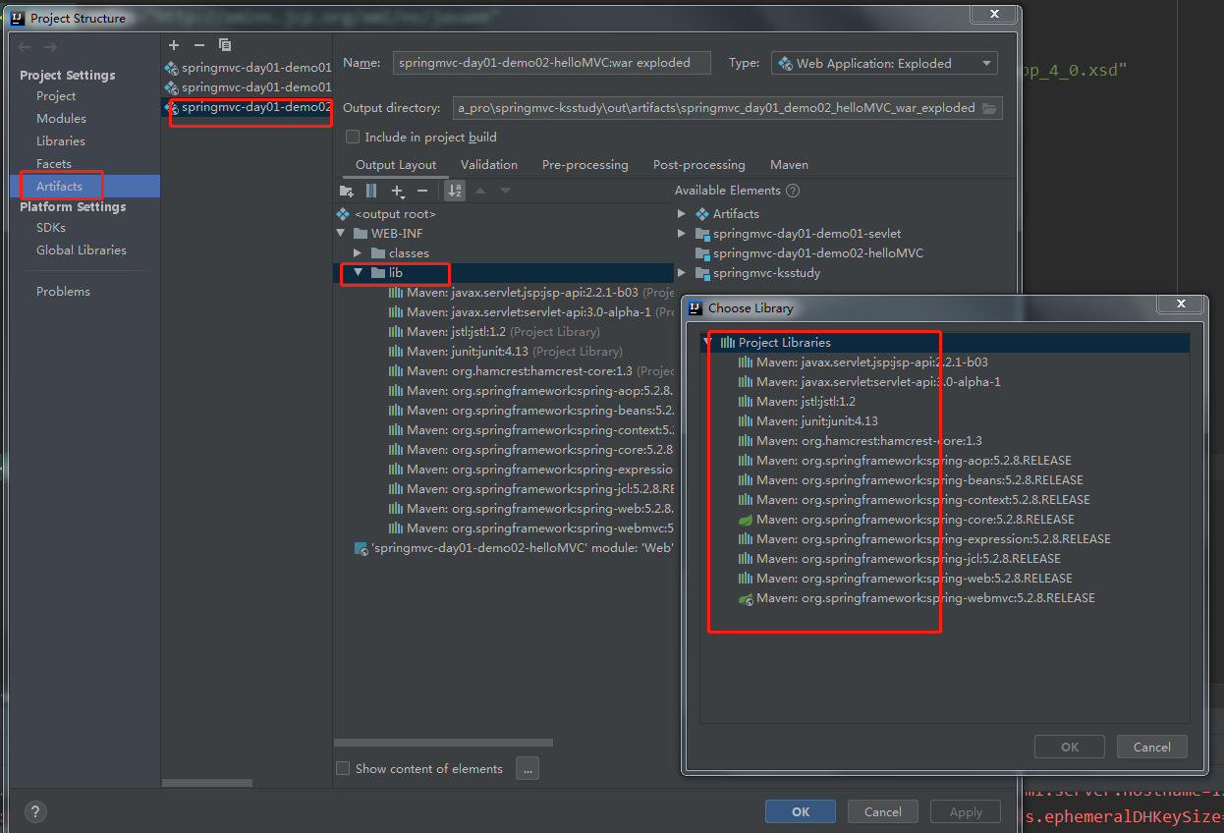The image size is (1224, 833).
Task: Expand Artifacts in Available Elements
Action: [x=682, y=214]
